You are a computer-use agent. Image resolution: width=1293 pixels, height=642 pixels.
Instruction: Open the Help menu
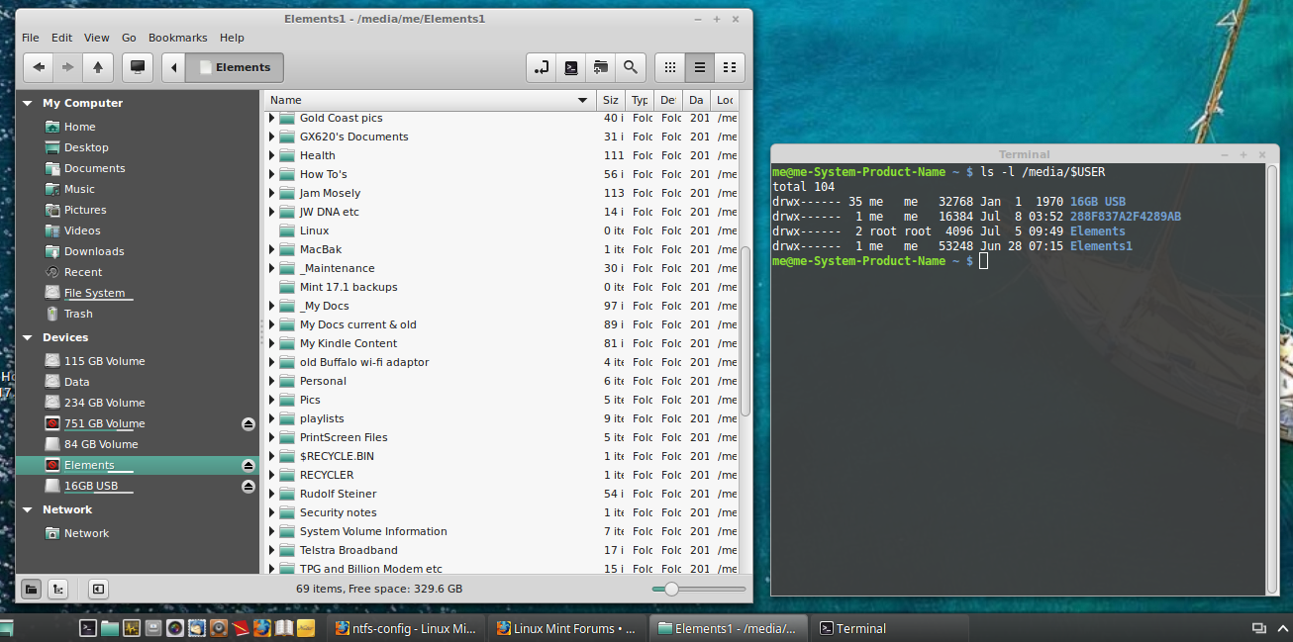point(232,38)
